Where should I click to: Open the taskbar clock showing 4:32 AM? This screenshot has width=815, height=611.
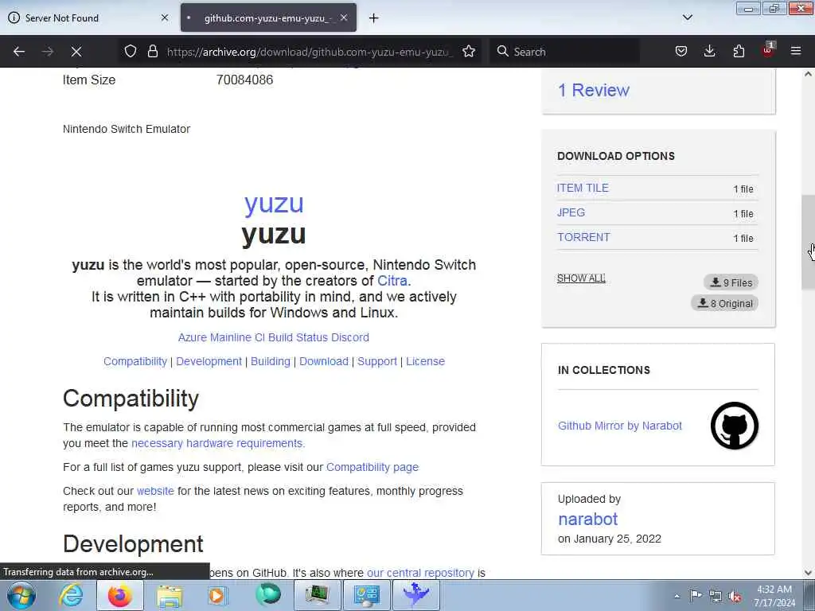pyautogui.click(x=774, y=596)
